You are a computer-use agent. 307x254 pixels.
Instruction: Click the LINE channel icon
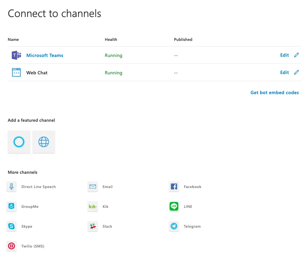click(x=174, y=206)
